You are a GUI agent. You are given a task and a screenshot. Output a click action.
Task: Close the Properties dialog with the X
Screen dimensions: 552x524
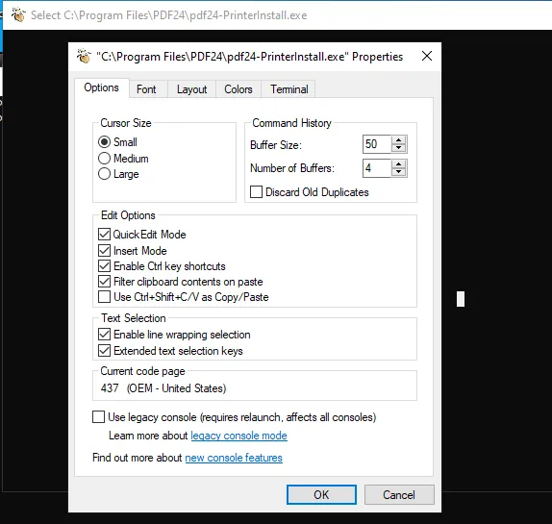(x=427, y=56)
